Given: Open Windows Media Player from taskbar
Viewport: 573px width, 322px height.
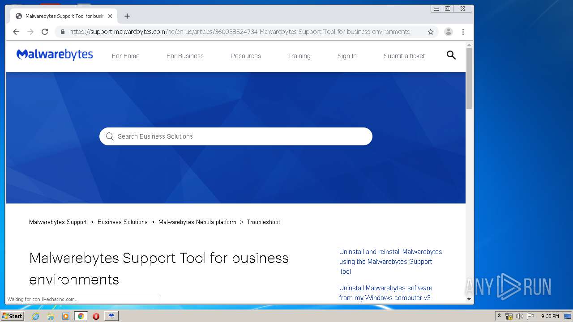Looking at the screenshot, I should (x=66, y=316).
